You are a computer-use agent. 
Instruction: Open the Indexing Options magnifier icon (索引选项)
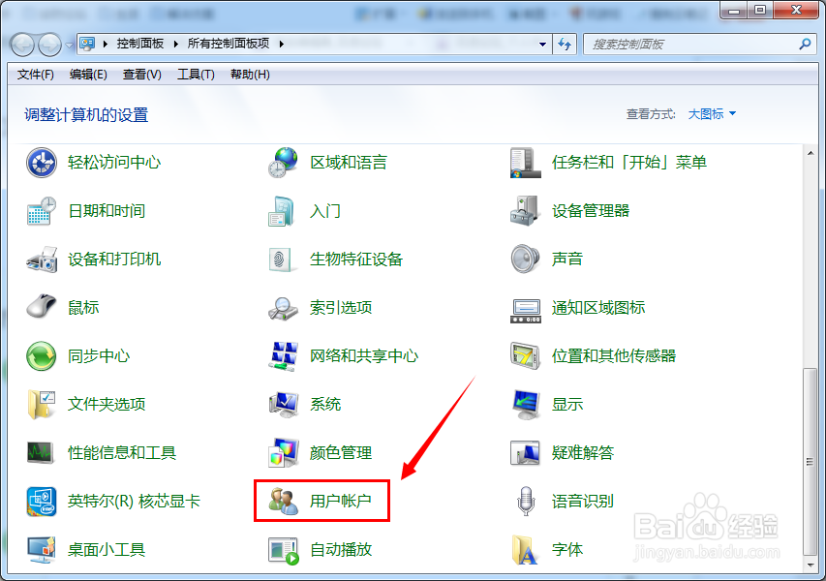point(283,308)
